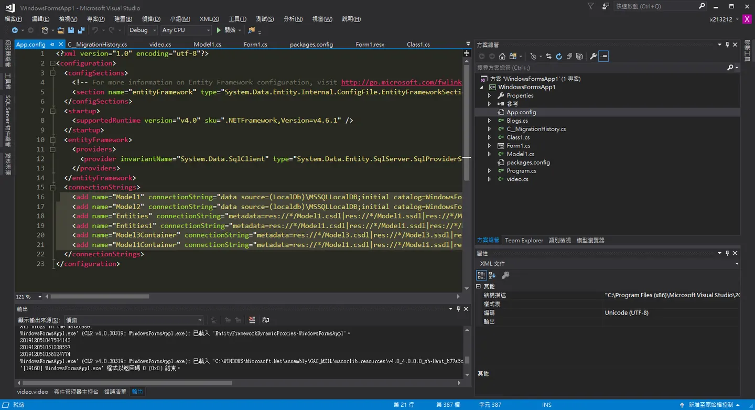Viewport: 755px width, 410px height.
Task: Toggle word wrap in the Output panel
Action: [x=266, y=320]
